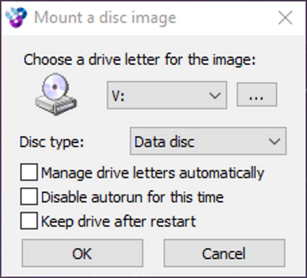Click the Keep drive after restart label
307x278 pixels.
[x=118, y=222]
